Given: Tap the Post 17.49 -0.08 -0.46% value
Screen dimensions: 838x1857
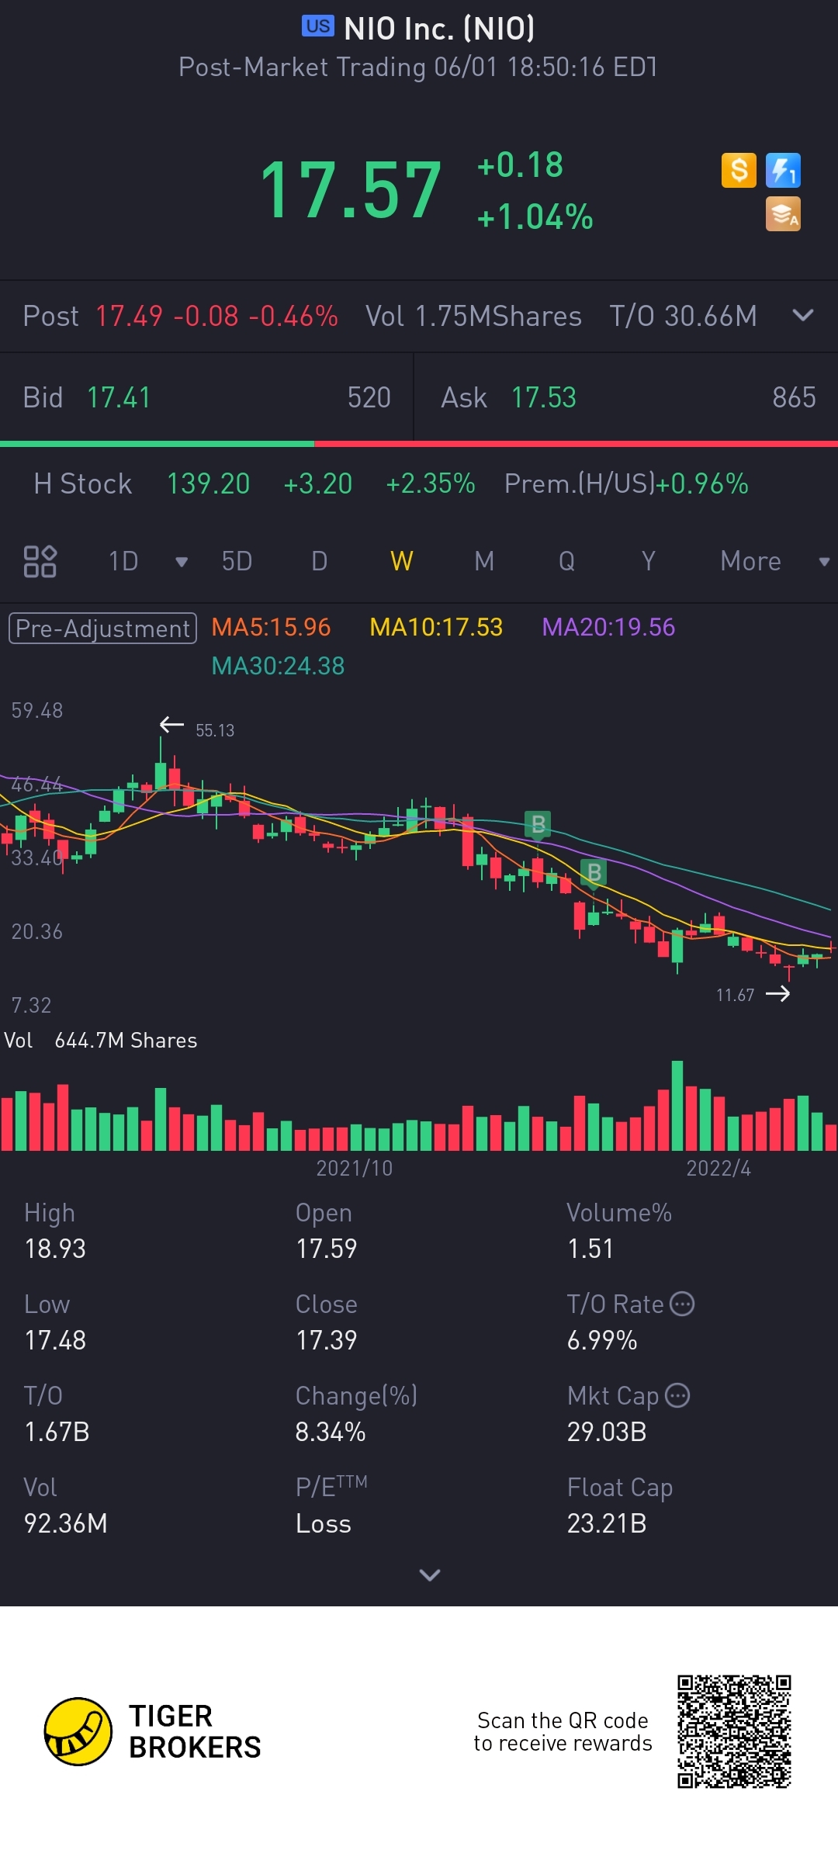Looking at the screenshot, I should 216,316.
